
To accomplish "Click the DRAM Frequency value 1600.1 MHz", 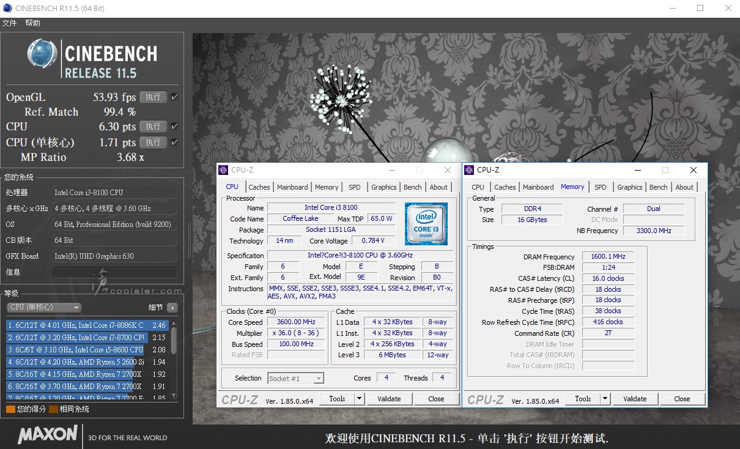I will point(609,257).
